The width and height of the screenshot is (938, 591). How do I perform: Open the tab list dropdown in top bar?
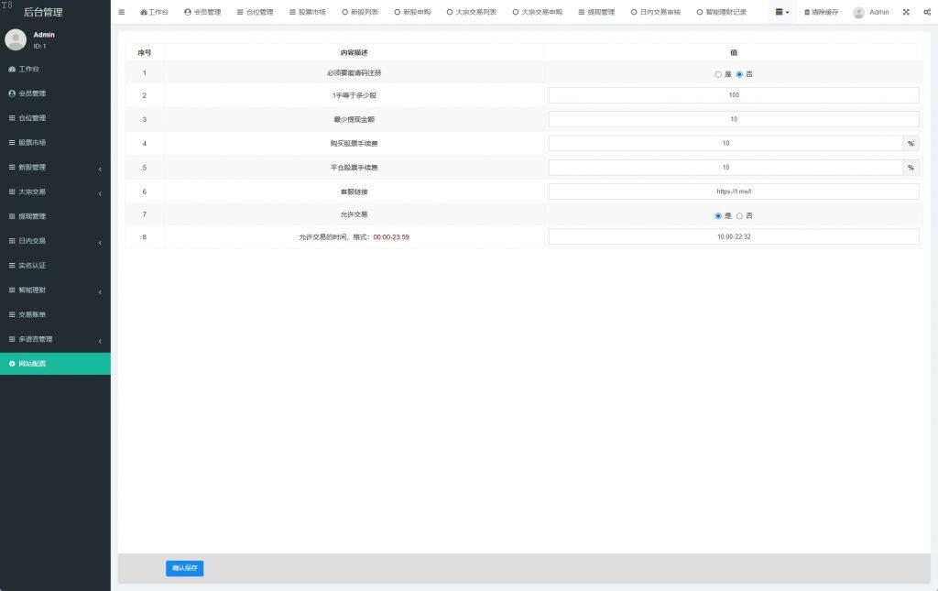[781, 12]
